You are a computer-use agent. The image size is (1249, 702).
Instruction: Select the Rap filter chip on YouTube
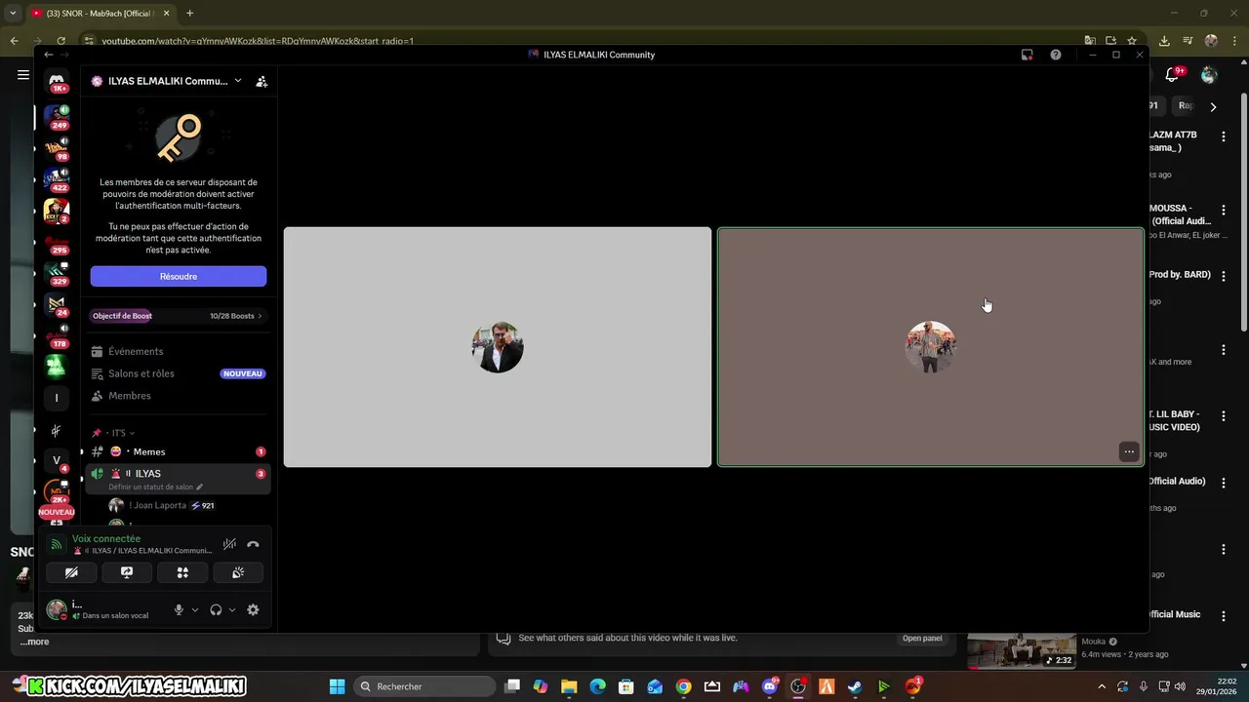(x=1186, y=105)
